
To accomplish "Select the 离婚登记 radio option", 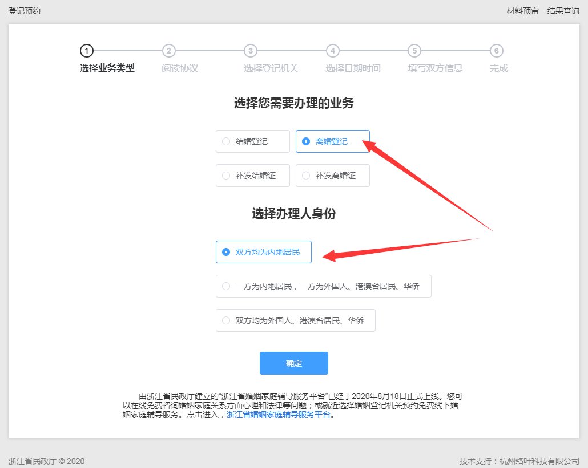I will (332, 141).
